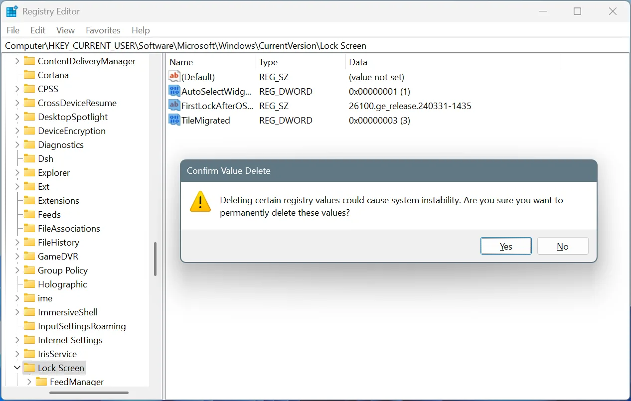The image size is (631, 401).
Task: Select the FeedManager key name
Action: [77, 382]
